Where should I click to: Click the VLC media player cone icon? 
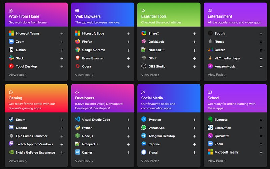pyautogui.click(x=210, y=58)
